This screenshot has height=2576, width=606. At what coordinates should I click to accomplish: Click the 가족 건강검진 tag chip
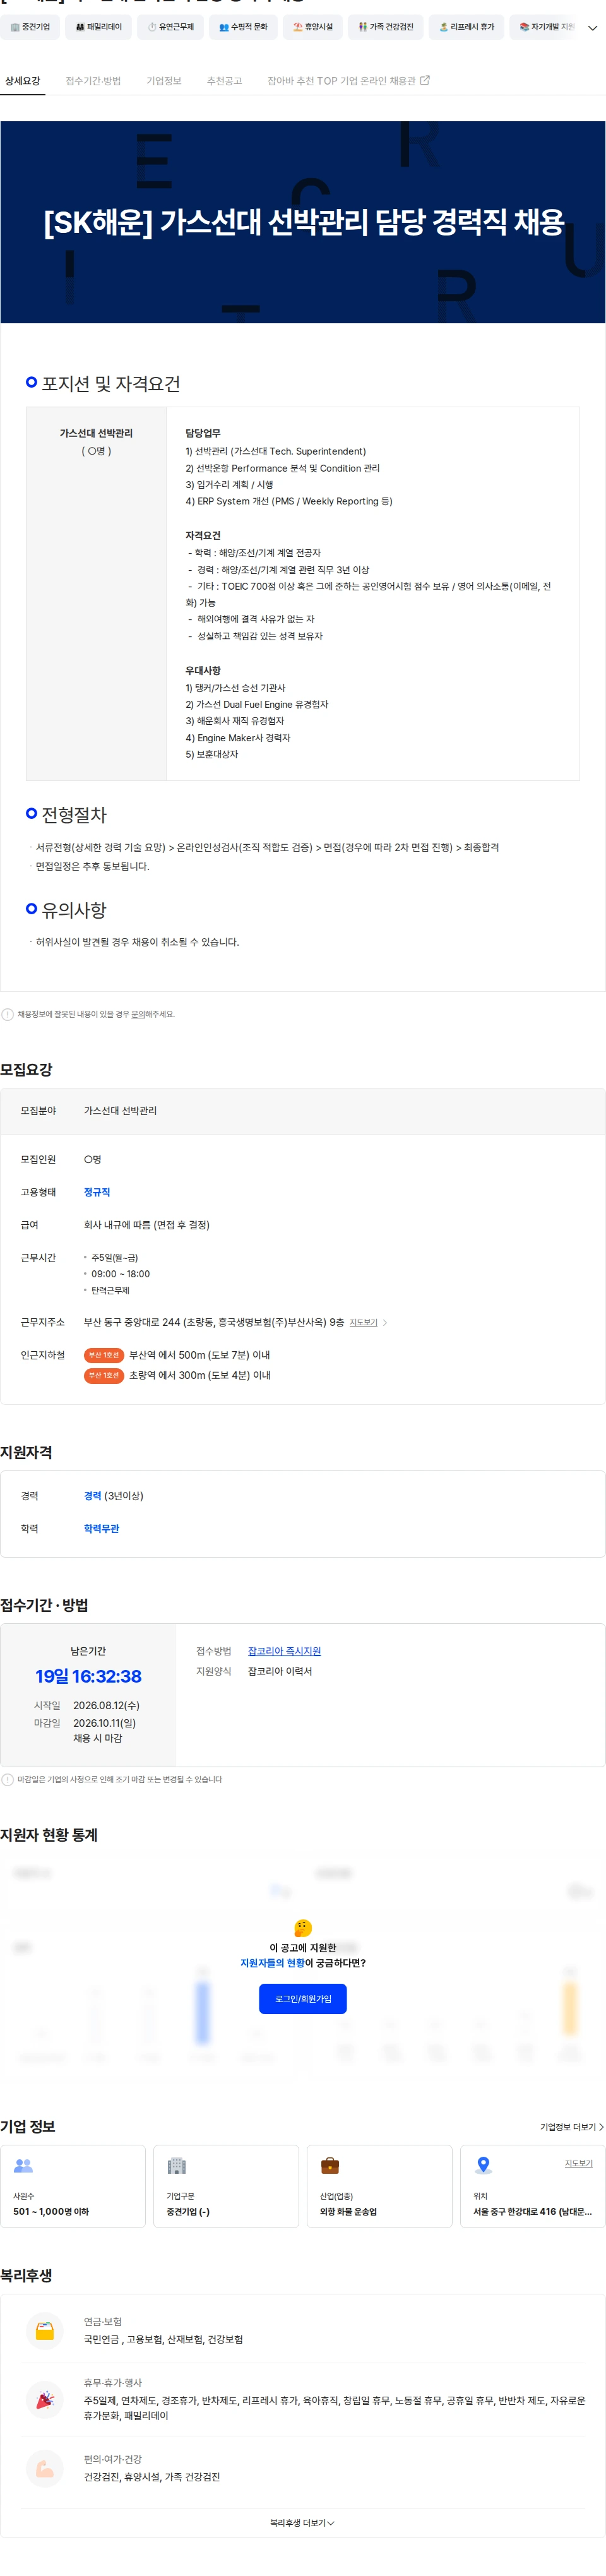point(386,27)
